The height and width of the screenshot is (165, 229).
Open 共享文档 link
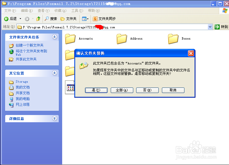(23, 93)
